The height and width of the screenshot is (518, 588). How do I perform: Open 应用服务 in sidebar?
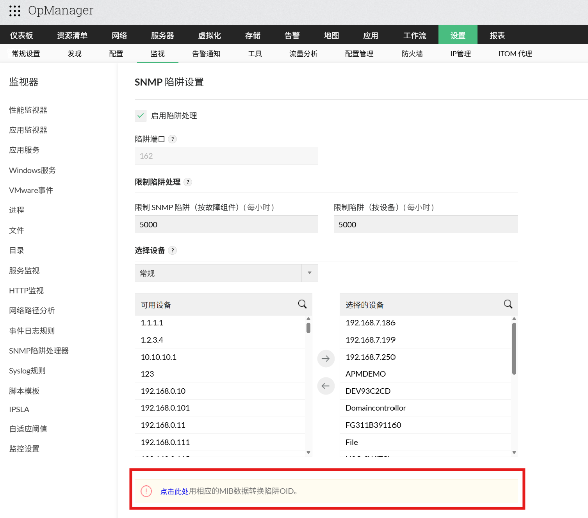pyautogui.click(x=24, y=150)
